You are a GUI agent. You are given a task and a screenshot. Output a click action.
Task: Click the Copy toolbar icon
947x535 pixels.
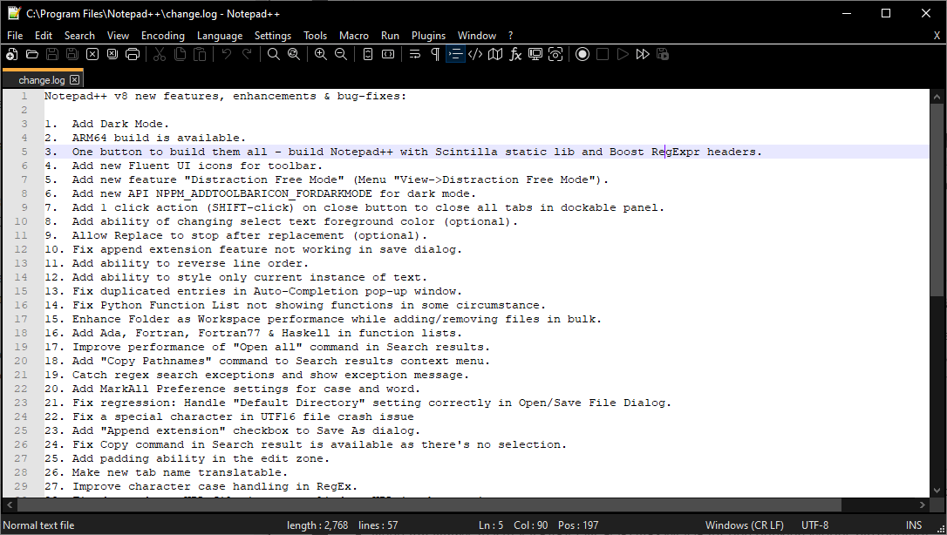tap(180, 54)
